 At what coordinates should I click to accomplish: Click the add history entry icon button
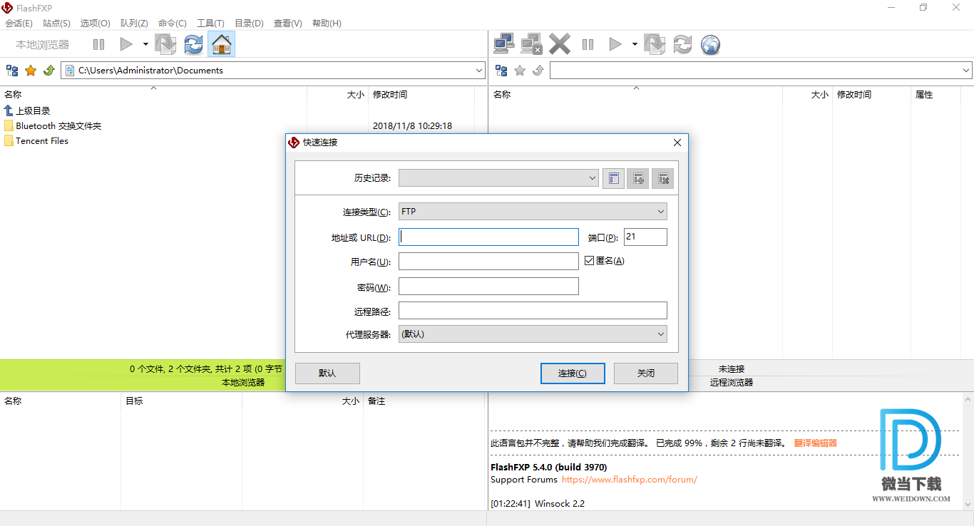point(638,178)
